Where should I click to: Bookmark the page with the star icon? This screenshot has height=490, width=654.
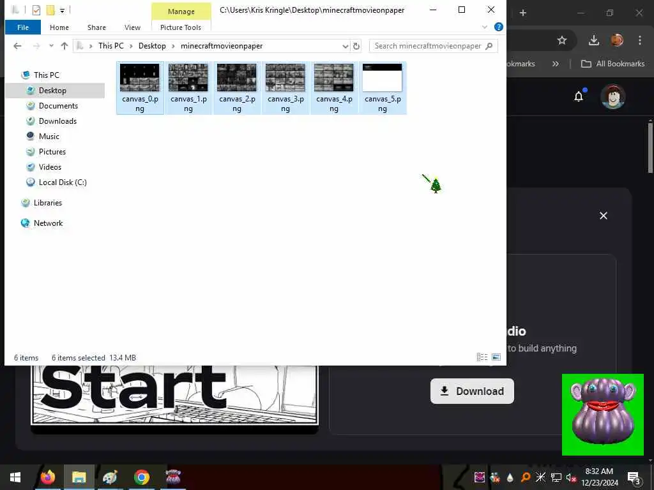pos(562,40)
